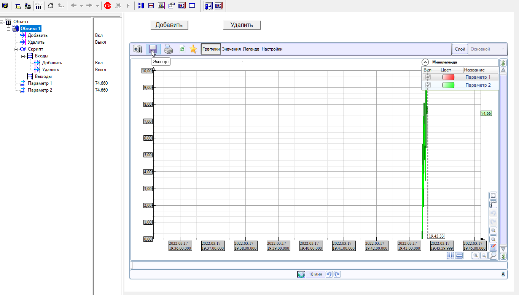The width and height of the screenshot is (519, 295).
Task: Click the large Удалить button
Action: point(242,25)
